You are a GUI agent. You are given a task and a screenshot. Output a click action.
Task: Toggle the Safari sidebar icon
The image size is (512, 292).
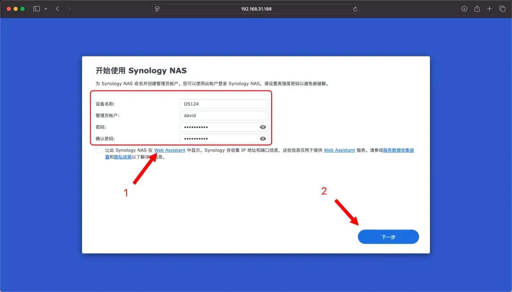[37, 9]
